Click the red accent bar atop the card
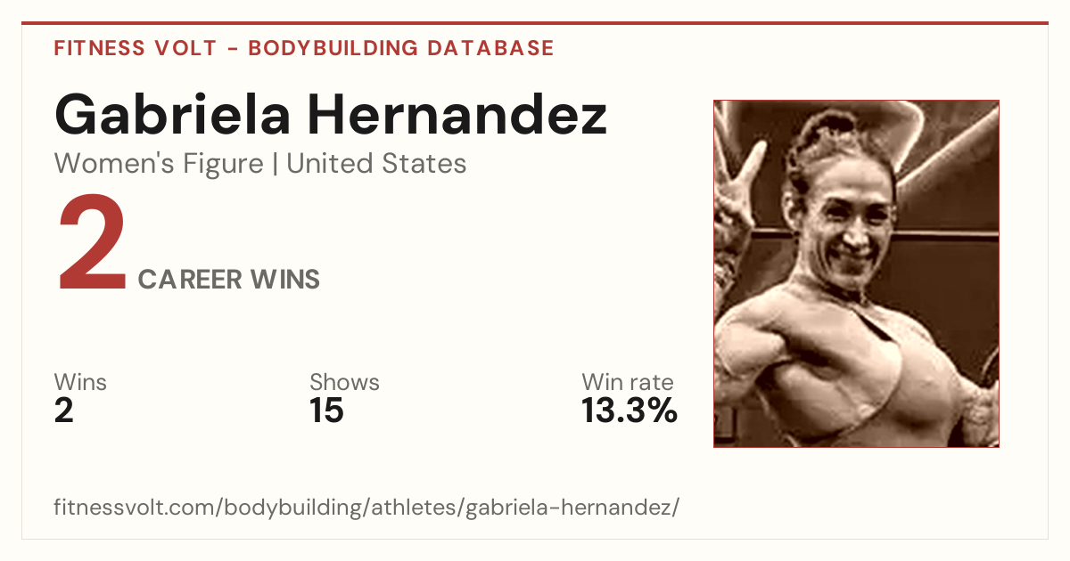This screenshot has width=1070, height=561. tap(535, 23)
